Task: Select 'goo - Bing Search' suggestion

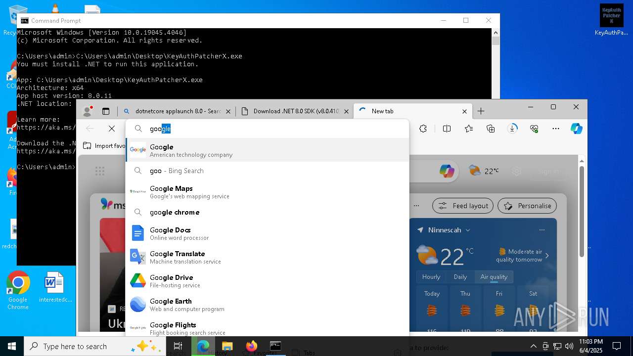Action: click(x=267, y=171)
